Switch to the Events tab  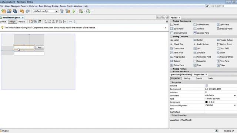coord(199,78)
